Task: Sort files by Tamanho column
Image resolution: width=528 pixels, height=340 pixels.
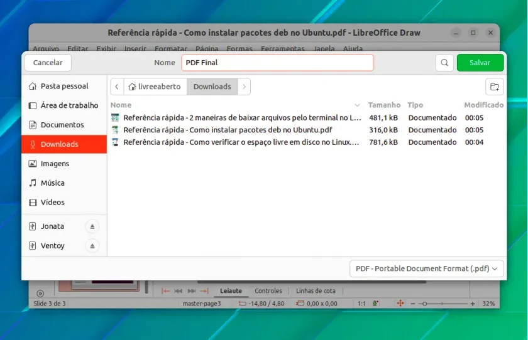Action: [x=384, y=105]
